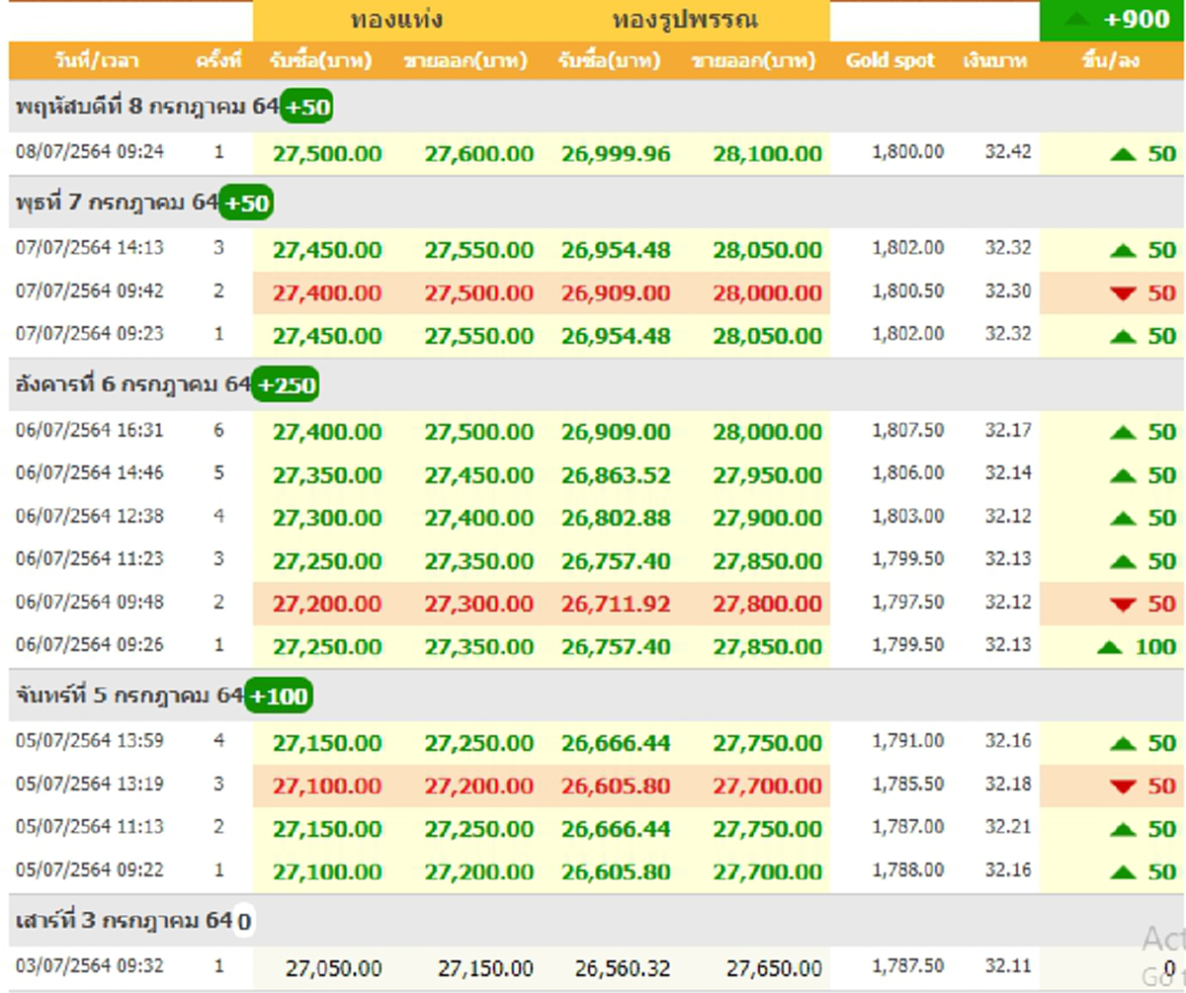Click the up arrow in the 06/07/2564 12:38 row
The width and height of the screenshot is (1186, 993).
tap(1123, 518)
